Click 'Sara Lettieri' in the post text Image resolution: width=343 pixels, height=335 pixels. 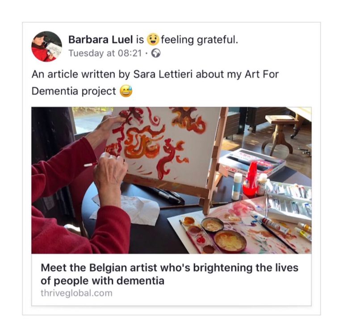tap(163, 74)
